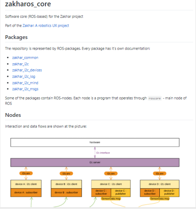Screen dimensions: 196x209
Task: Click the device C : publisher box
Action: point(120,192)
